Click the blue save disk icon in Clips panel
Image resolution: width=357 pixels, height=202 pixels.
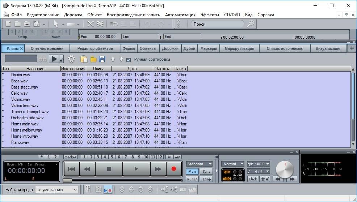pos(102,59)
